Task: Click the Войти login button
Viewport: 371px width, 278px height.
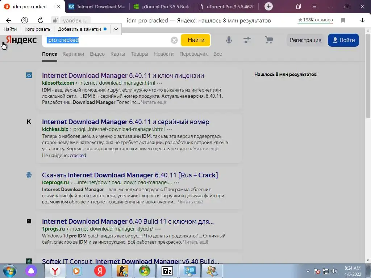Action: 343,40
